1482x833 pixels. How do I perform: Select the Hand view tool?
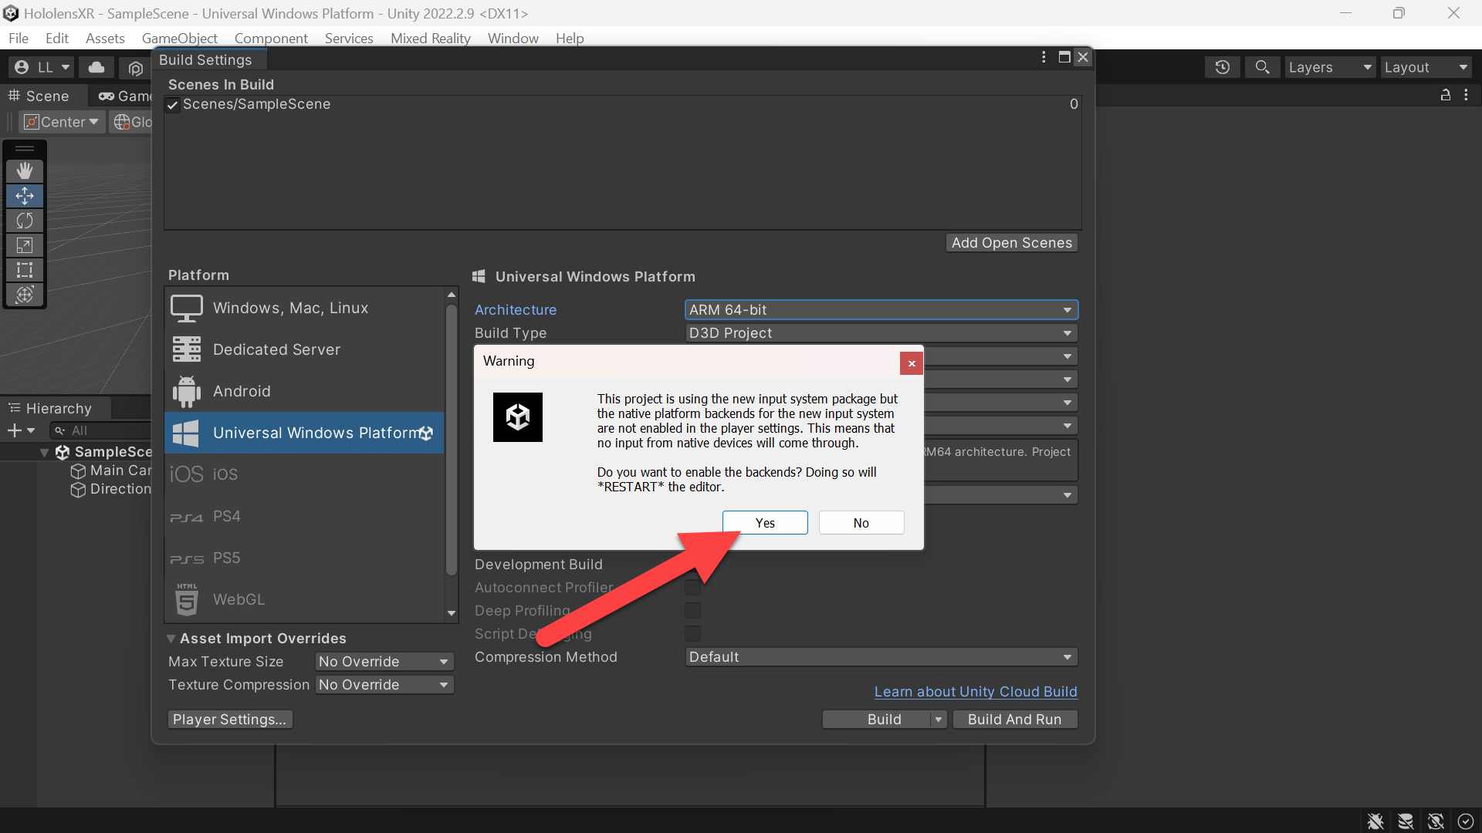point(25,171)
